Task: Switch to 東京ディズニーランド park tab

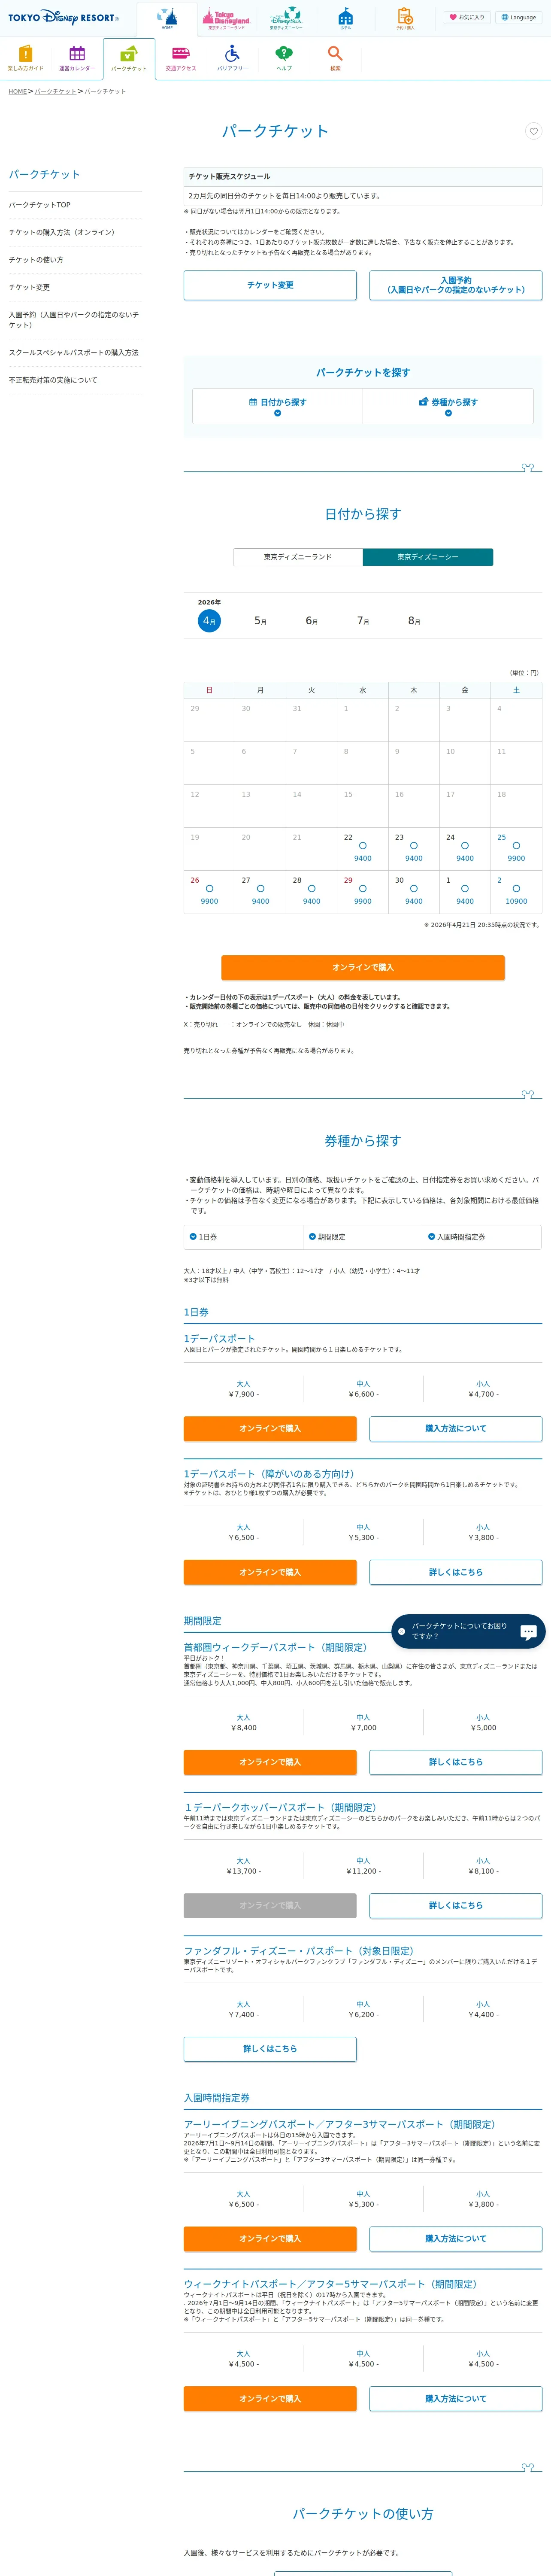Action: coord(298,557)
